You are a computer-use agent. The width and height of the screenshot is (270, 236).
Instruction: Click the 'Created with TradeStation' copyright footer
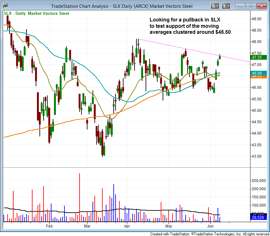[210, 234]
